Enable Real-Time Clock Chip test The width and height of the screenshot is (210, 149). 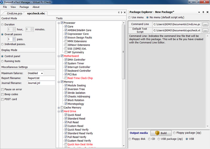coord(66,78)
